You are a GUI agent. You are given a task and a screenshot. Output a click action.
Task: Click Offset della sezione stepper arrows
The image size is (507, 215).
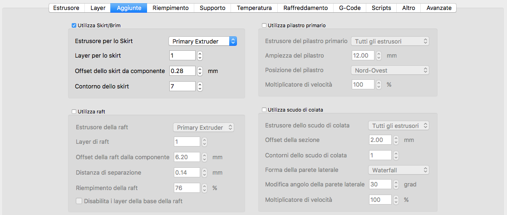(396, 140)
